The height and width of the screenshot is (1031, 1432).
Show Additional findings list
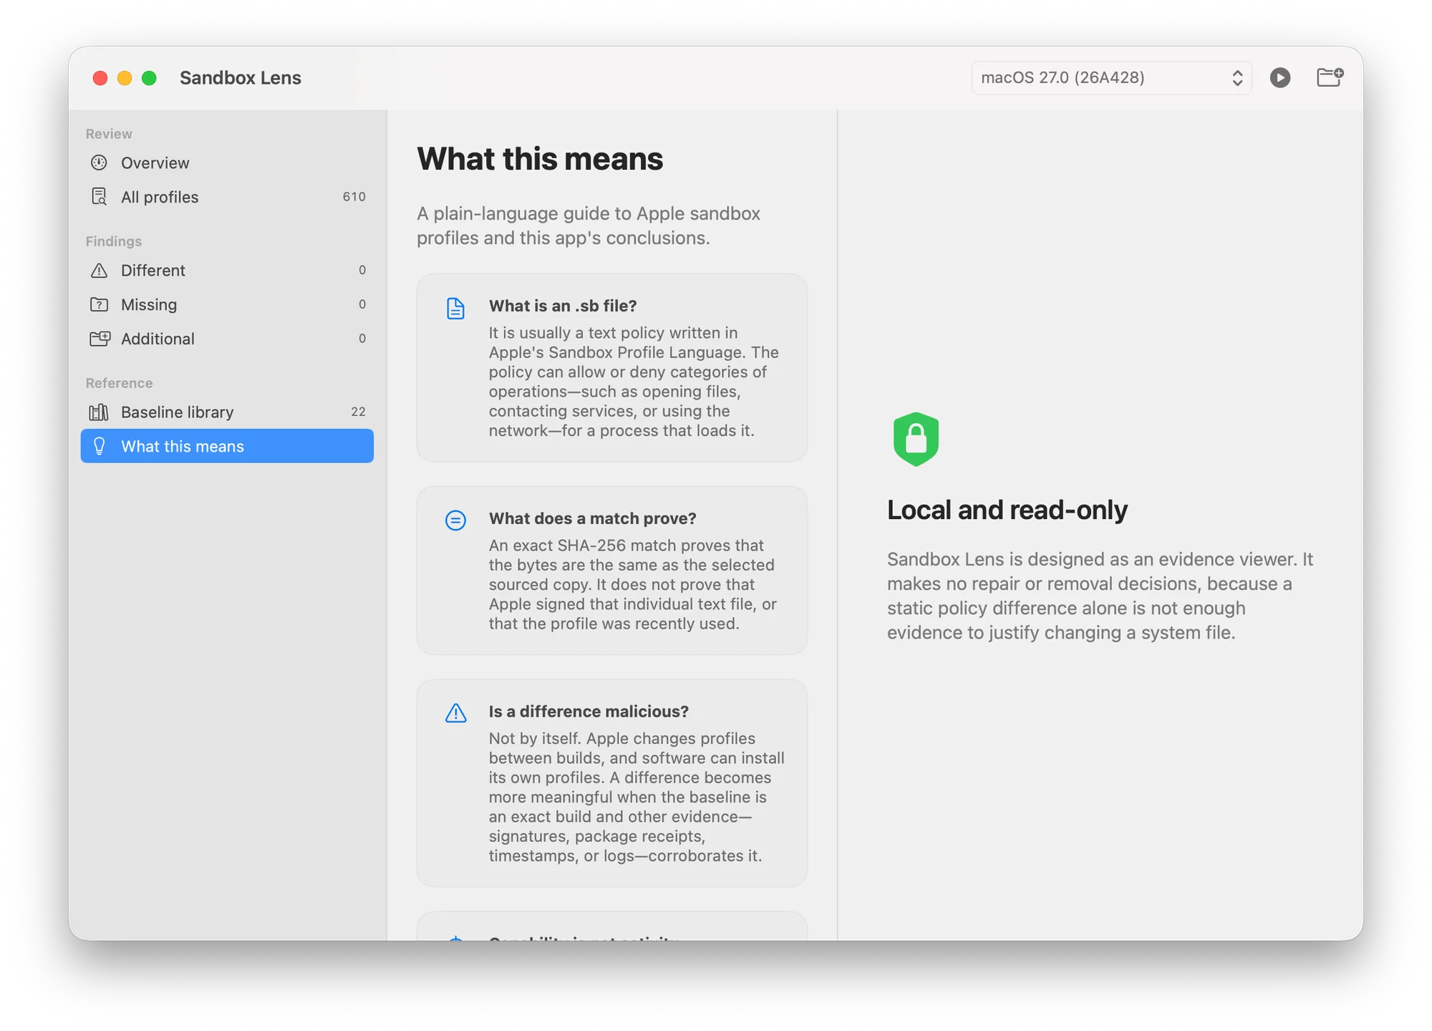[227, 339]
